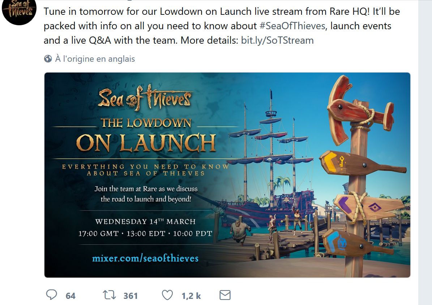
Task: Click the ON LAUNCH heading in the image
Action: point(146,143)
